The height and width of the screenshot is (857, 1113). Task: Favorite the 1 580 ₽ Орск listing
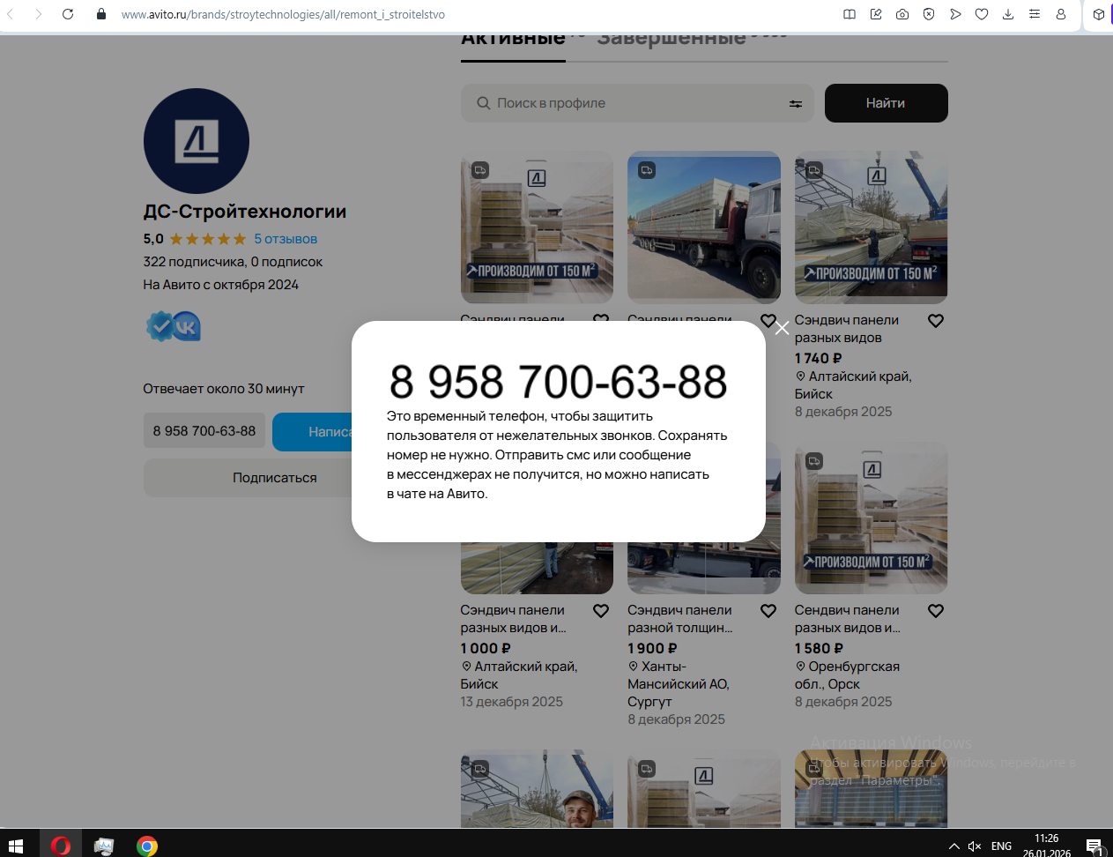coord(936,611)
